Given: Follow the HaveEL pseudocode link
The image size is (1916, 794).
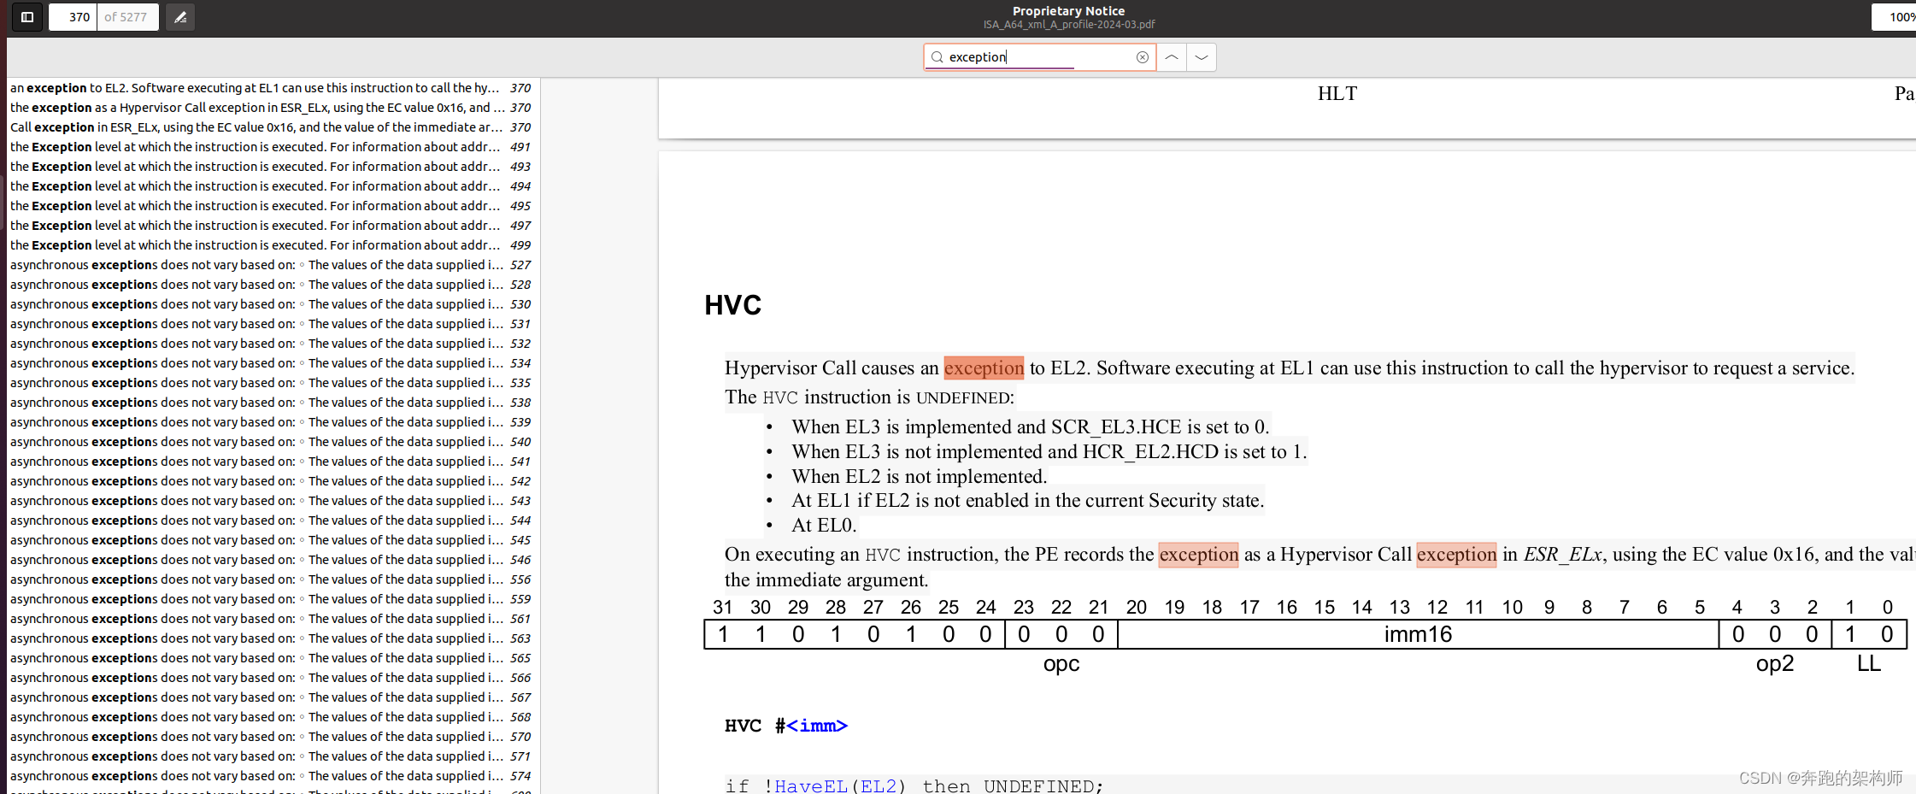Looking at the screenshot, I should pos(811,785).
